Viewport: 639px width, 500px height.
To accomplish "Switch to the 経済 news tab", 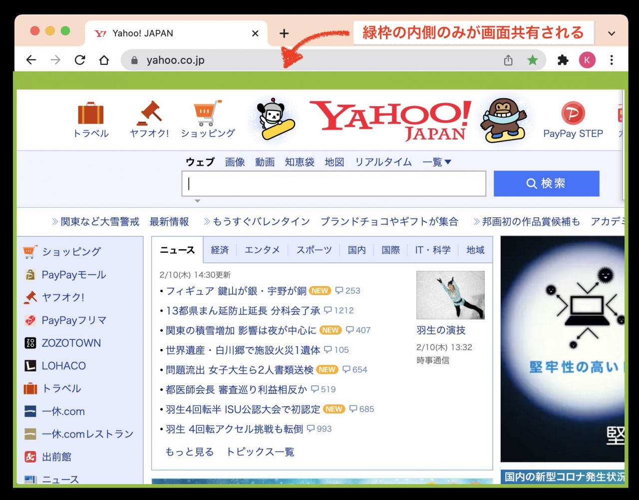I will pos(220,250).
